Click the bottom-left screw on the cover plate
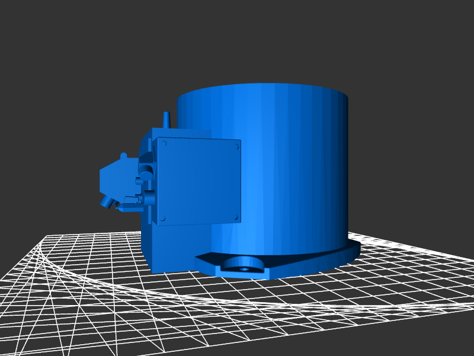474x356 pixels. (163, 219)
